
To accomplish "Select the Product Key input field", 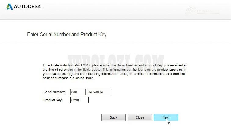I will [79, 100].
